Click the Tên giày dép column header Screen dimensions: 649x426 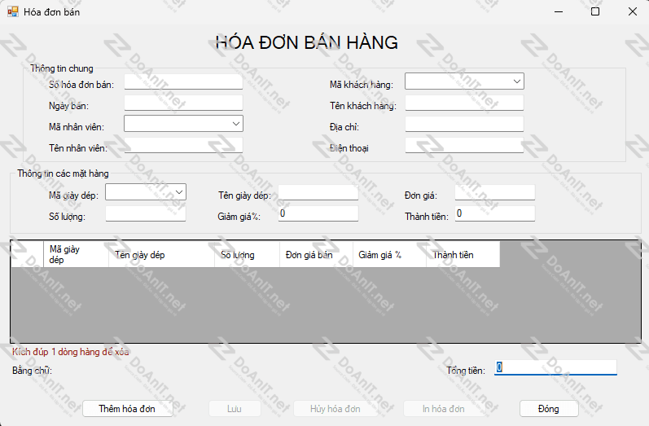161,255
